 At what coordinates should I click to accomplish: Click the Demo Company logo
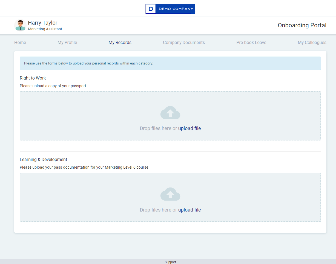[x=170, y=8]
